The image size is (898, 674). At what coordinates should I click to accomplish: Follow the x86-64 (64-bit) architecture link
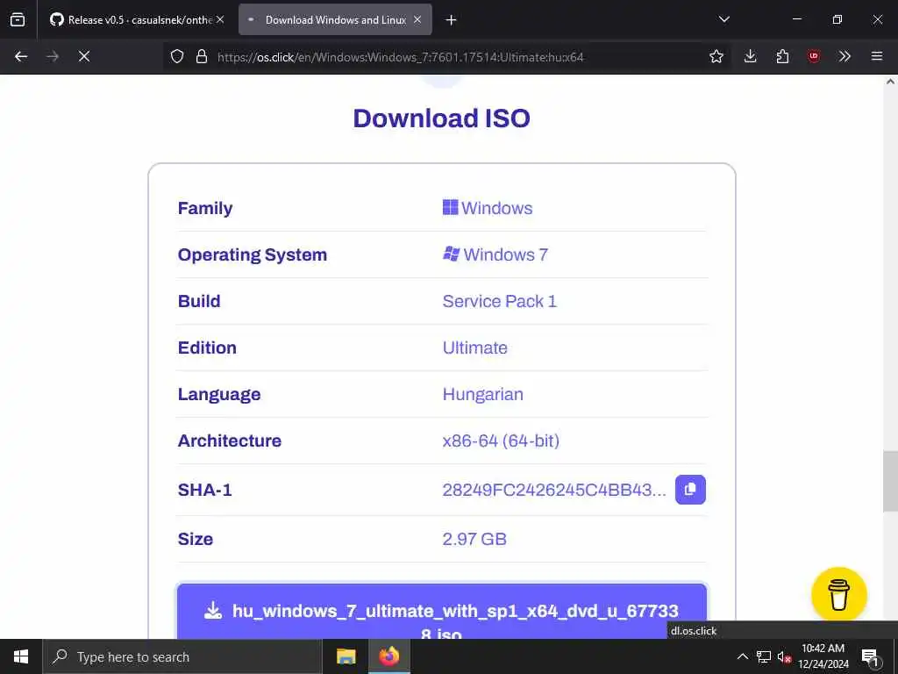pos(501,441)
